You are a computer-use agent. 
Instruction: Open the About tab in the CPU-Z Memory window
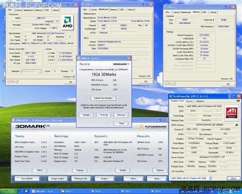tap(213, 12)
